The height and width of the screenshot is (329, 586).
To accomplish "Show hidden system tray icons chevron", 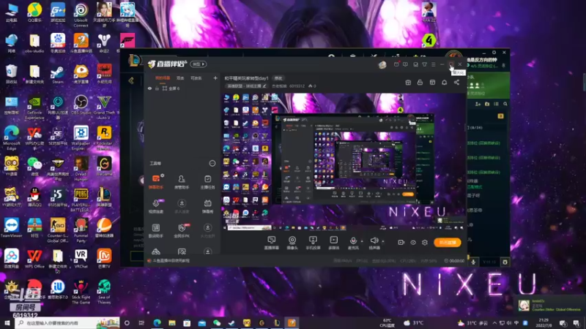I will pos(494,323).
